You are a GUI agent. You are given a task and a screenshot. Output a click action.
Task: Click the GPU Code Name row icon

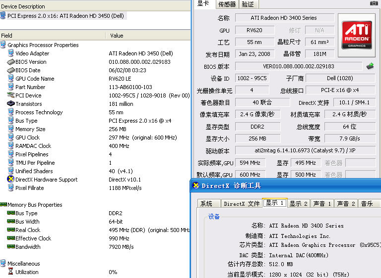(11, 78)
